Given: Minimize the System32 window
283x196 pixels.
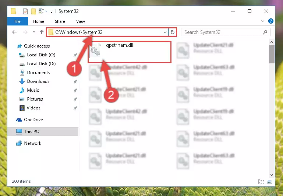Looking at the screenshot, I should (233, 11).
